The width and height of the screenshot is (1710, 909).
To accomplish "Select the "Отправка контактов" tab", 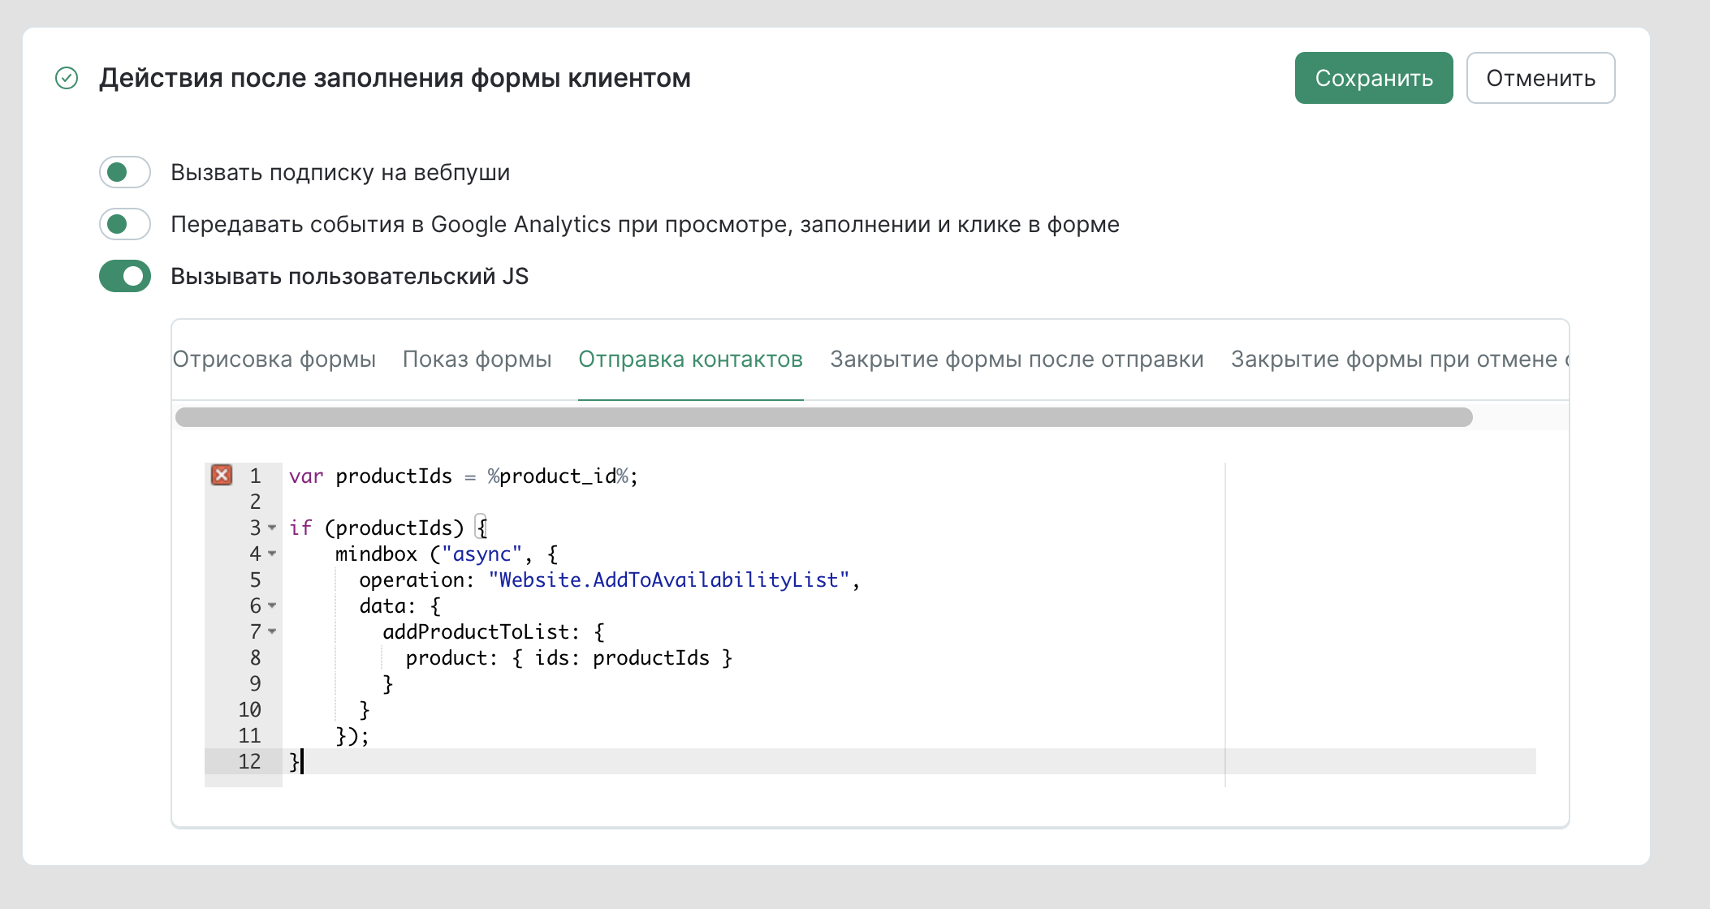I will 691,360.
